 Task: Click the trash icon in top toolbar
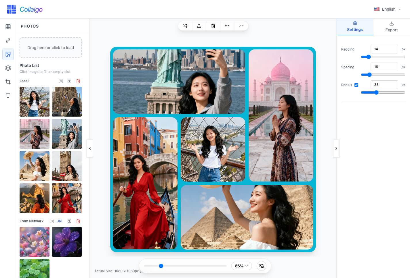[213, 26]
